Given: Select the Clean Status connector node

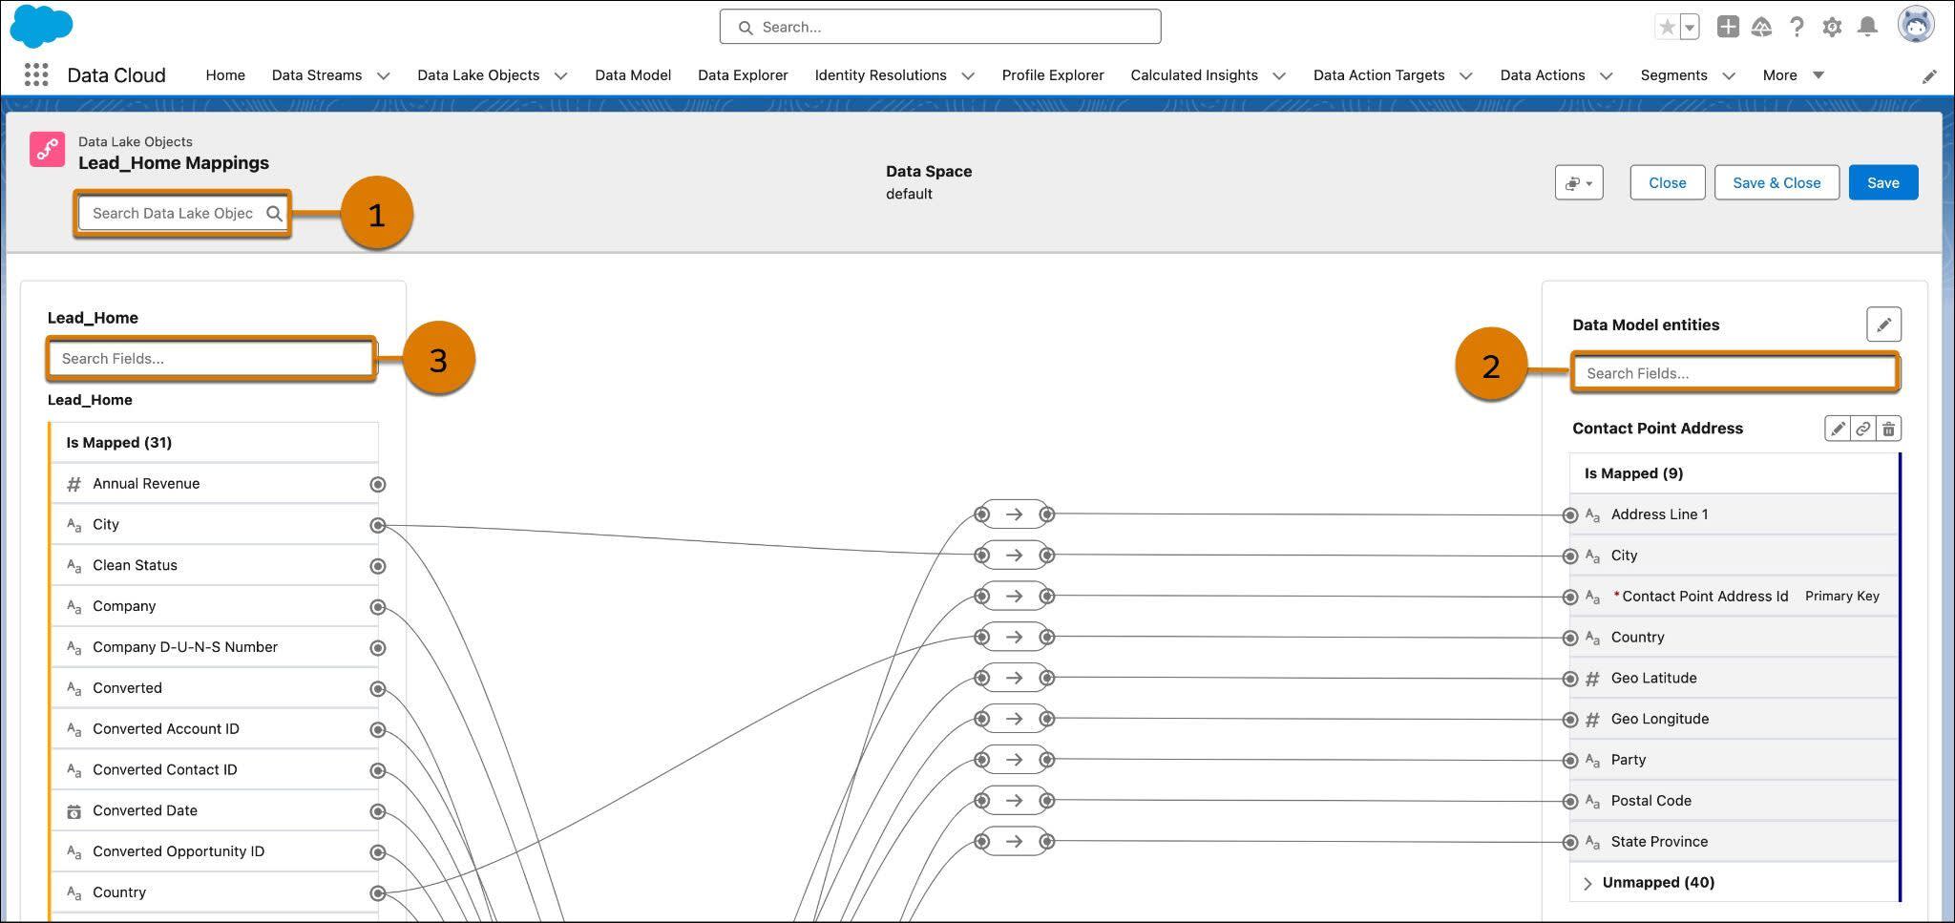Looking at the screenshot, I should 378,566.
